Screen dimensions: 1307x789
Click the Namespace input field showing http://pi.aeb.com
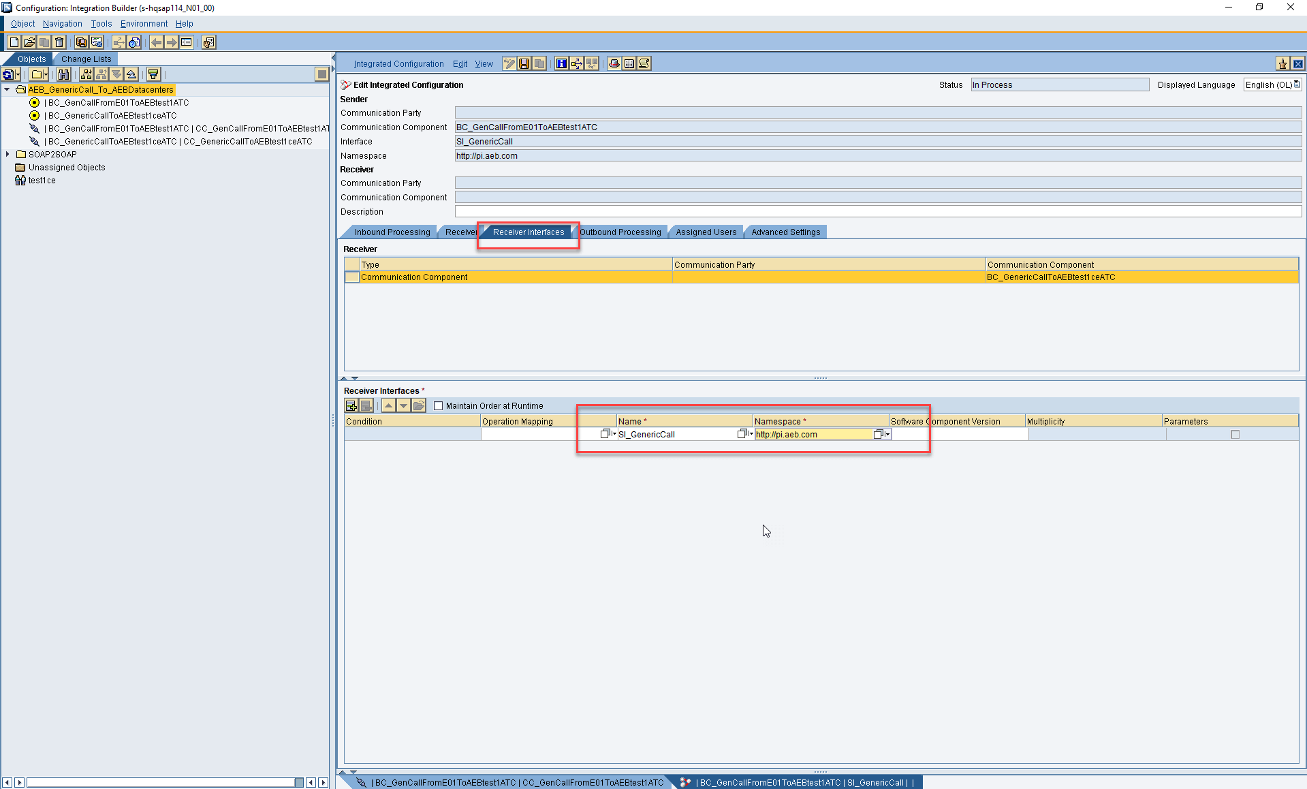coord(810,434)
